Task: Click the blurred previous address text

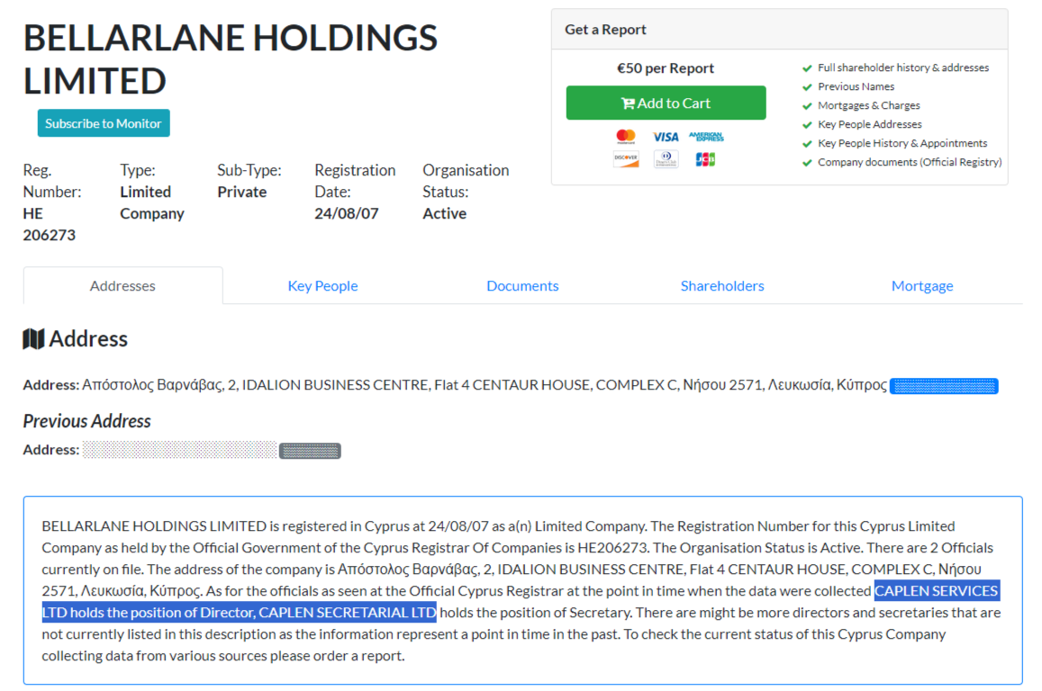Action: tap(179, 450)
